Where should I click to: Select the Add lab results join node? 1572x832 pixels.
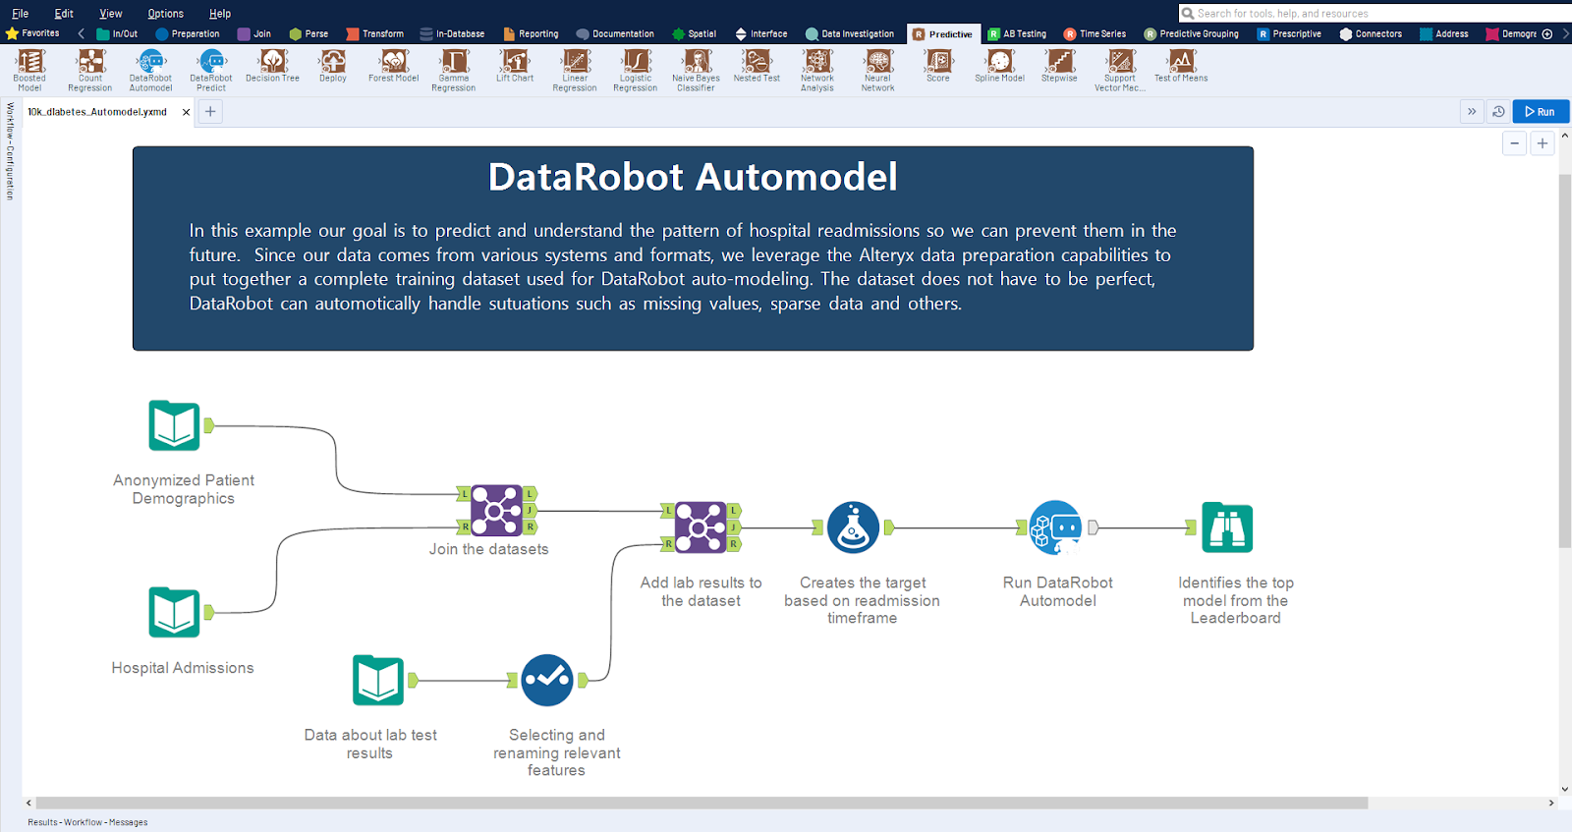click(x=701, y=527)
